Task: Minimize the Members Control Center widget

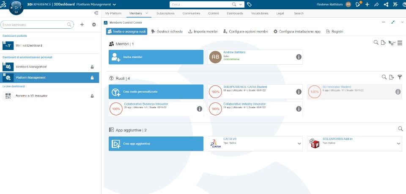Action: pos(384,22)
